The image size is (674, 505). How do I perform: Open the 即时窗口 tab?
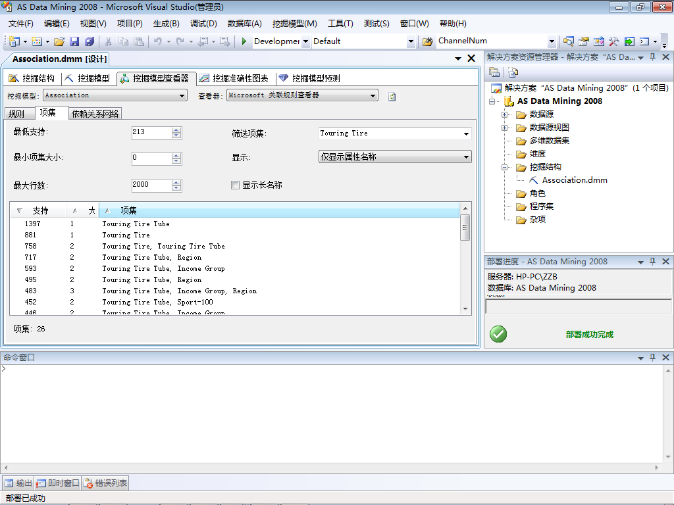point(58,483)
